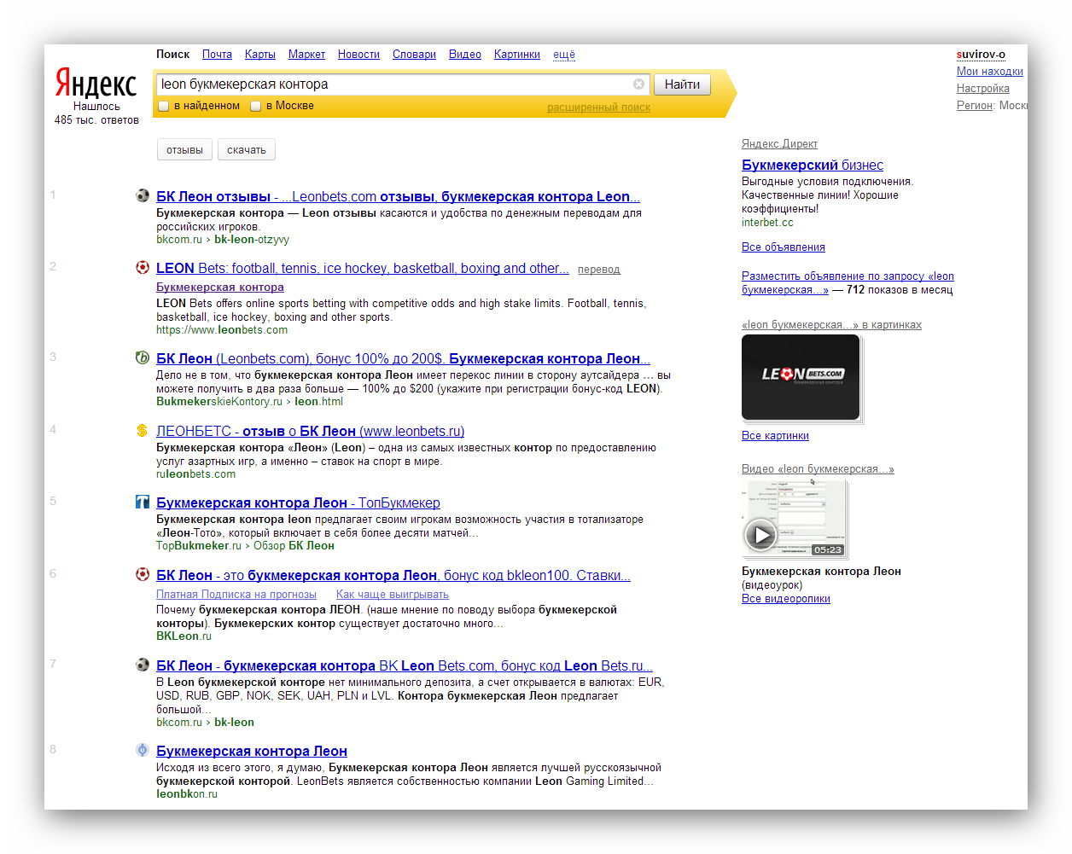The image size is (1072, 854).
Task: Open the Все объявления link
Action: [x=784, y=247]
